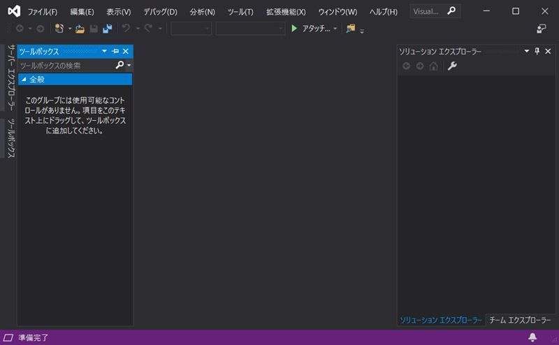559x345 pixels.
Task: Click the navigate forward toolbar icon
Action: coord(41,28)
